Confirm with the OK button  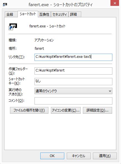[52, 156]
